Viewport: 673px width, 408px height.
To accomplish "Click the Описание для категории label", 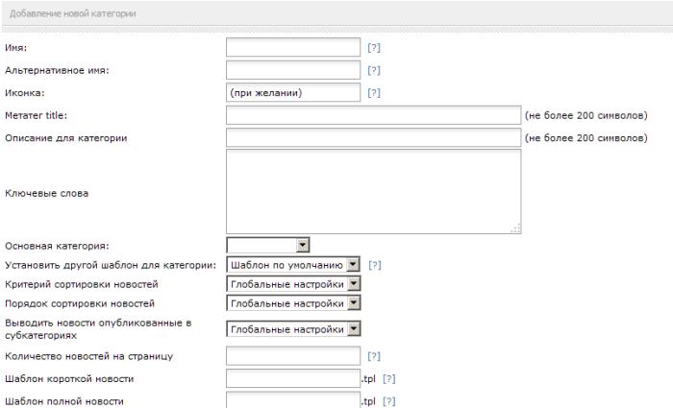I will 66,138.
